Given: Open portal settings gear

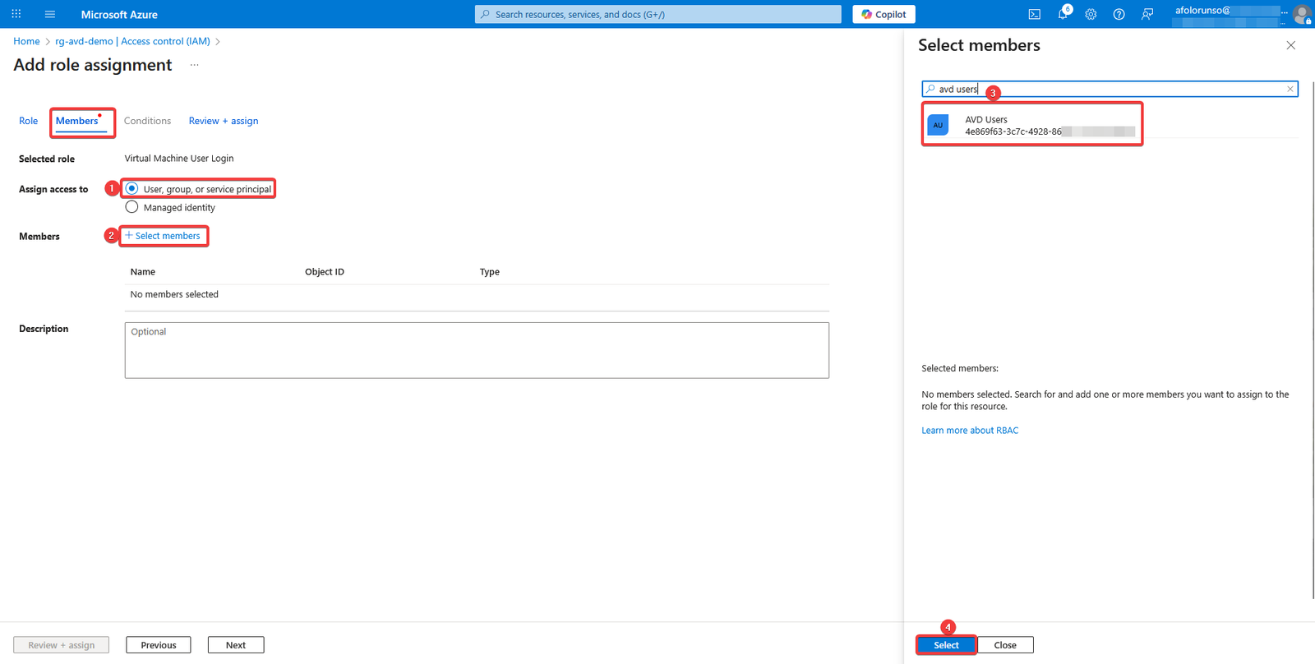Looking at the screenshot, I should point(1091,14).
